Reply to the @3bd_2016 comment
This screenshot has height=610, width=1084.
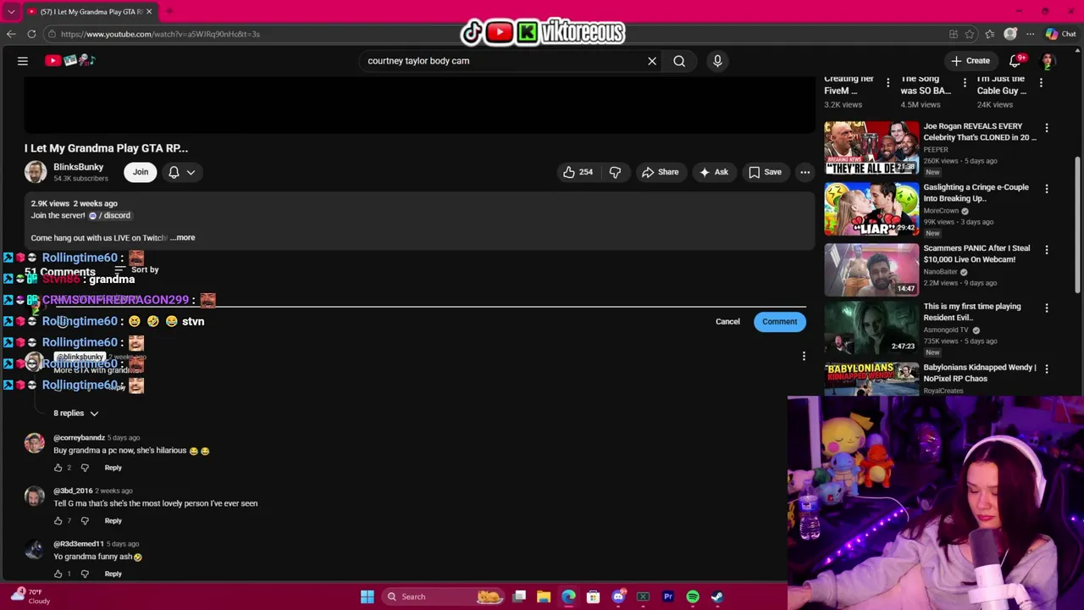tap(113, 521)
